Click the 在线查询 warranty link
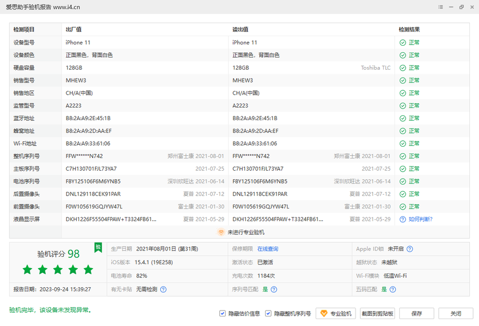 point(268,249)
